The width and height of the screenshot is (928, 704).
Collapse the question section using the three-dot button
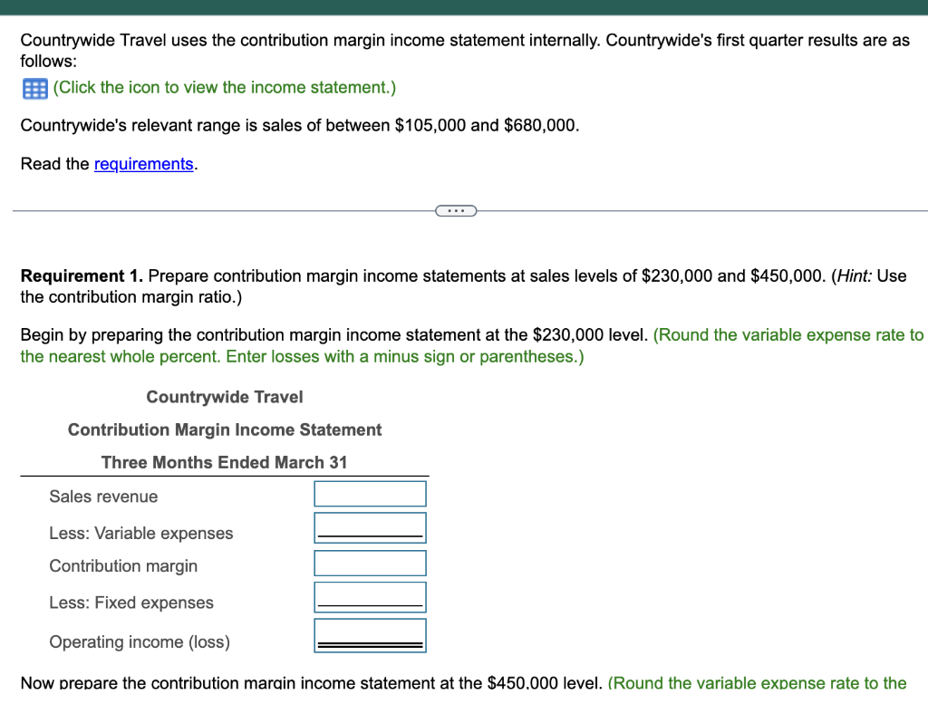456,210
